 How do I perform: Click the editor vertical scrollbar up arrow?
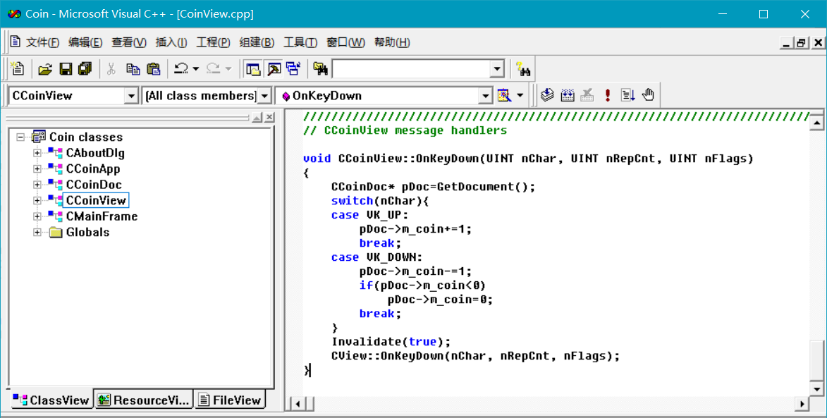817,123
